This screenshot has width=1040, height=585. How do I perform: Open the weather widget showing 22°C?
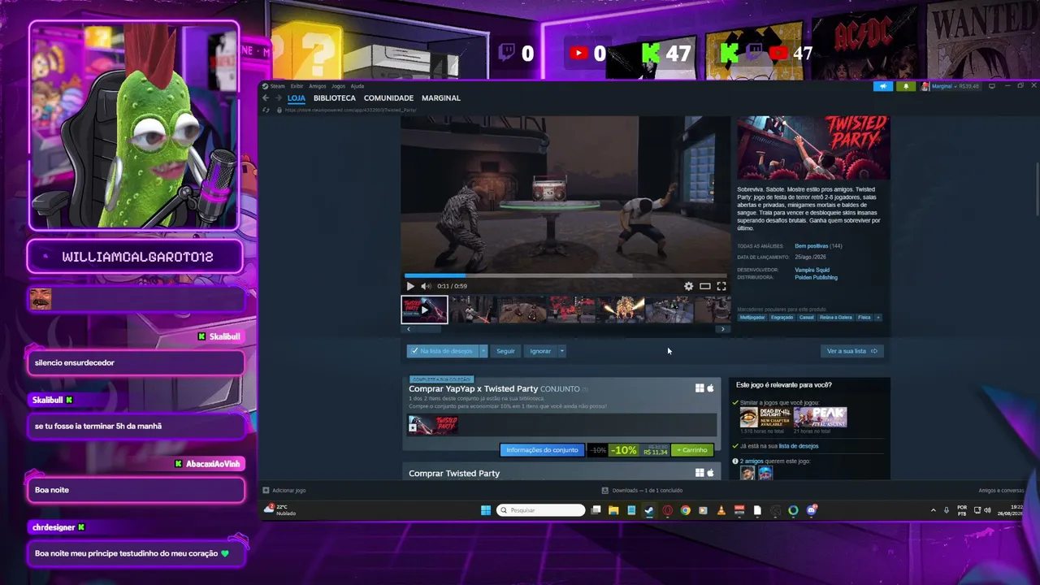point(280,510)
